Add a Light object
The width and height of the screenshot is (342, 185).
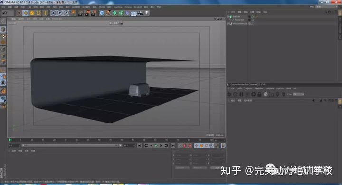pos(147,13)
